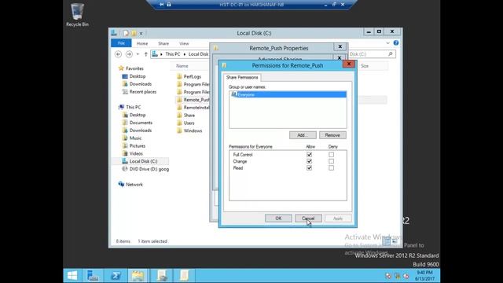The image size is (503, 283).
Task: Click This PC in address bar
Action: pos(173,54)
